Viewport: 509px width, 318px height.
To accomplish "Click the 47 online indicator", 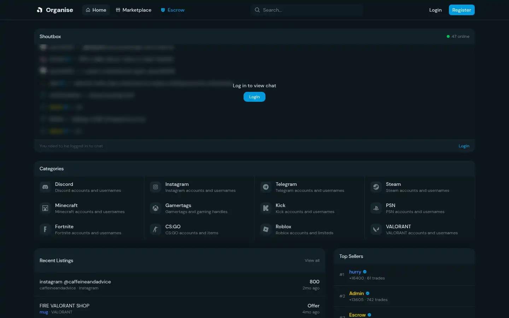I will click(458, 36).
